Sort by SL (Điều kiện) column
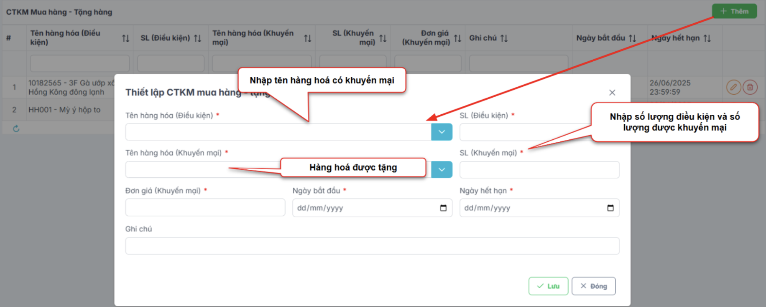Screen dimensions: 766x307 pyautogui.click(x=198, y=38)
